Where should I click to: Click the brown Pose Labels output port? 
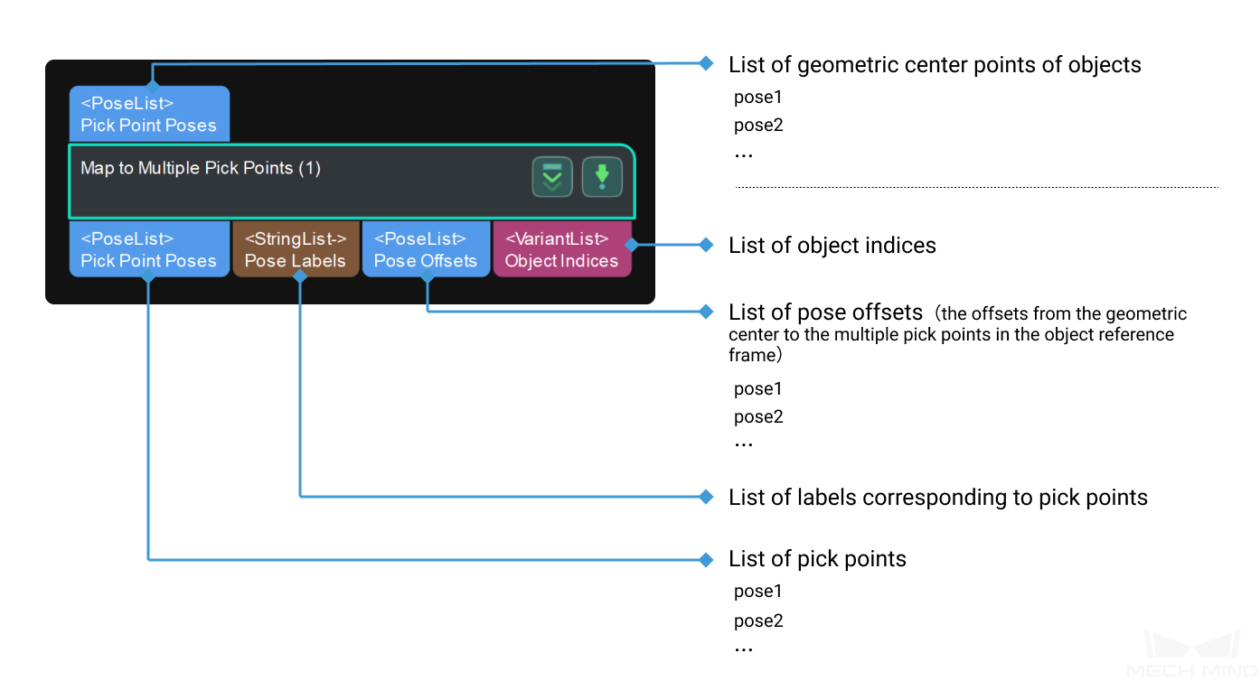[296, 250]
